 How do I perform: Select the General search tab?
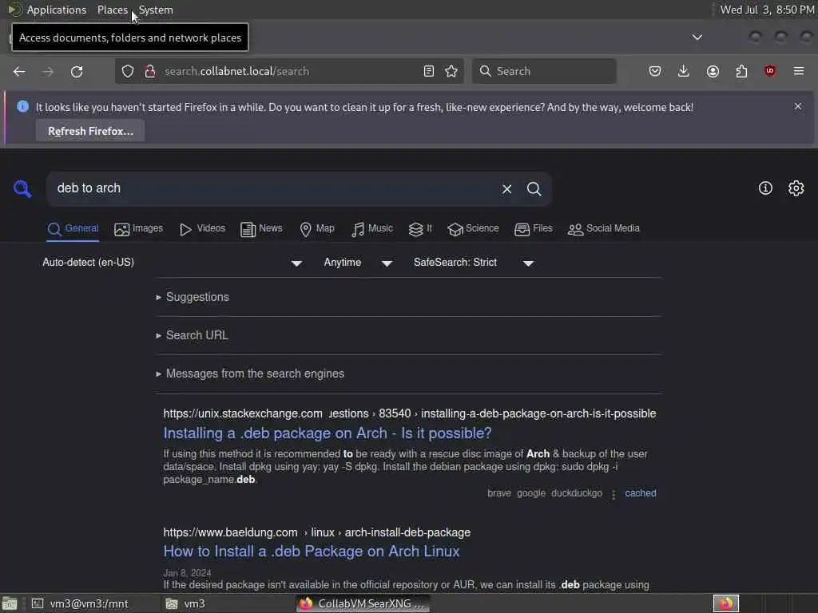73,229
